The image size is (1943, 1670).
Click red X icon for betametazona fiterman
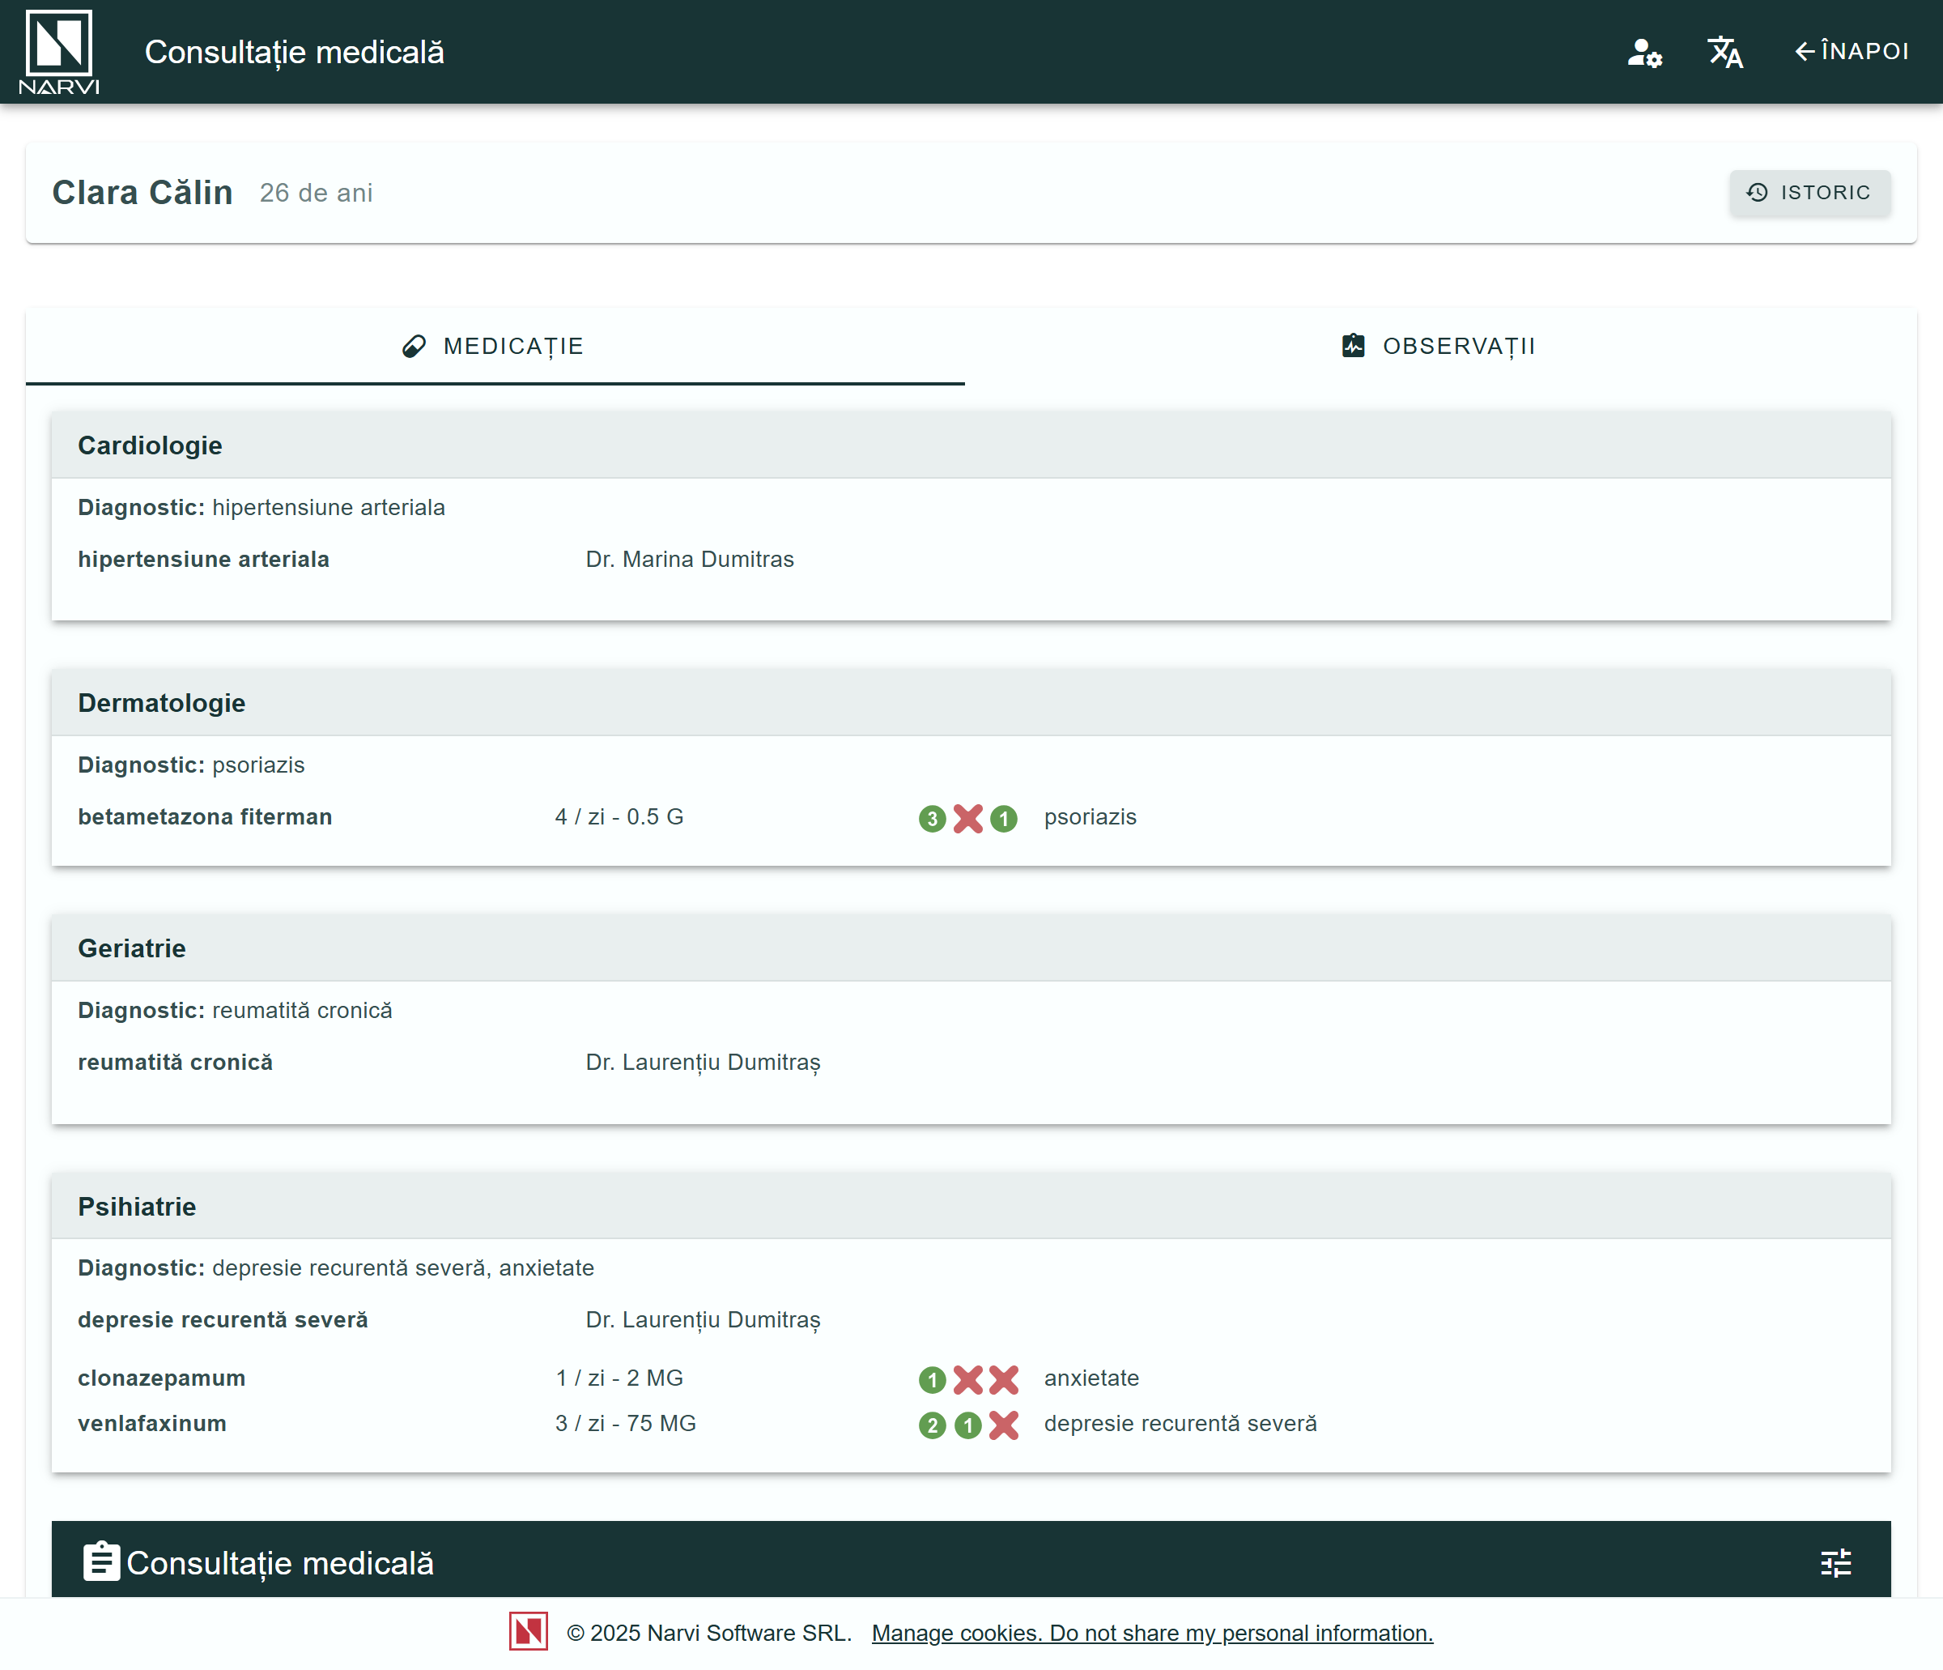[x=967, y=818]
